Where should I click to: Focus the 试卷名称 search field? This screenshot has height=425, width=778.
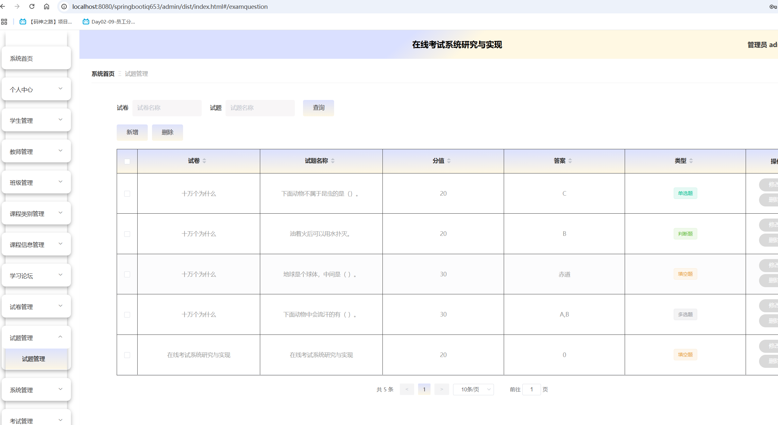pos(167,108)
